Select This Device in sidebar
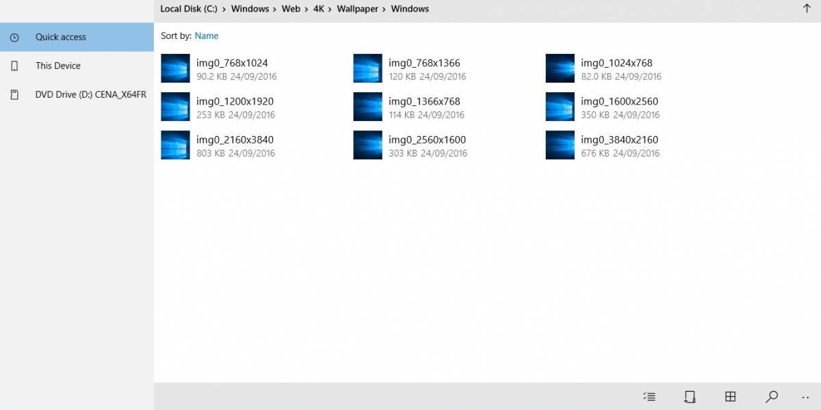 pyautogui.click(x=77, y=66)
